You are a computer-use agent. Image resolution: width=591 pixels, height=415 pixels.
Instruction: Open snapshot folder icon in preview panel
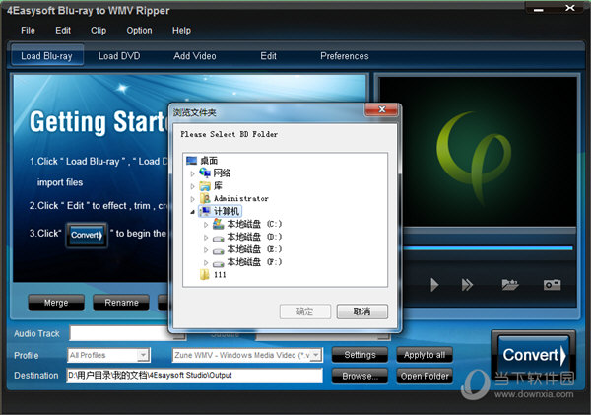point(510,285)
